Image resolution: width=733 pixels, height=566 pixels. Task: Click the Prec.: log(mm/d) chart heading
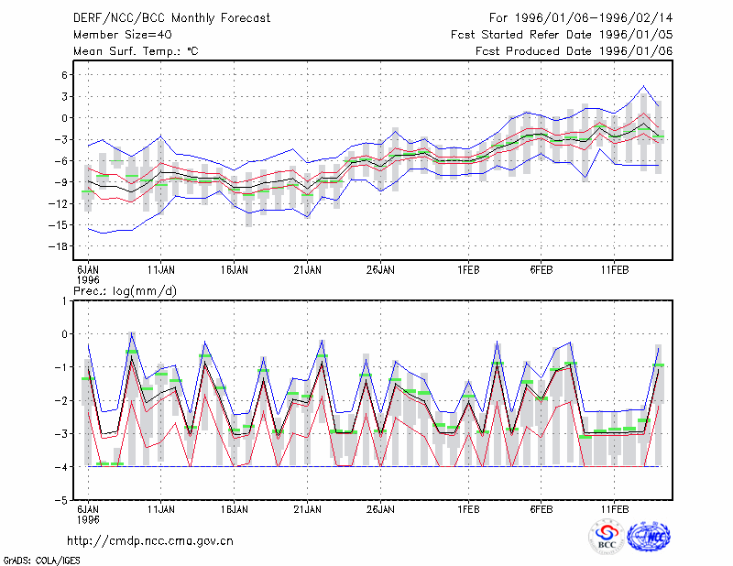click(125, 291)
